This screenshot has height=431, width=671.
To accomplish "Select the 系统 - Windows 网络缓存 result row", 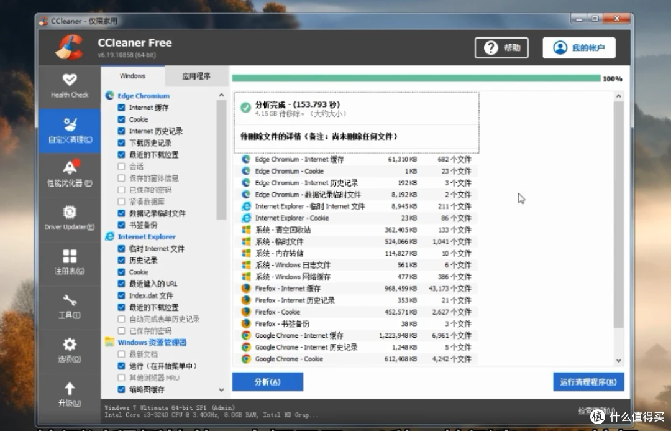I will click(357, 277).
